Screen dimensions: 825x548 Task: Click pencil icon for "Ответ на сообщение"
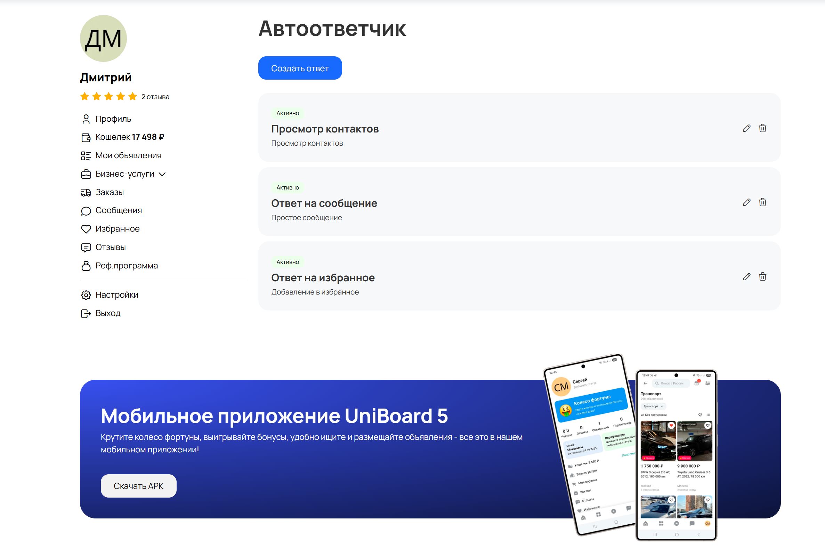[x=746, y=202]
